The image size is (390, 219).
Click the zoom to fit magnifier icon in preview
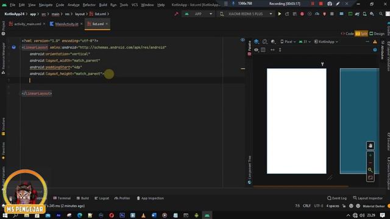click(370, 170)
